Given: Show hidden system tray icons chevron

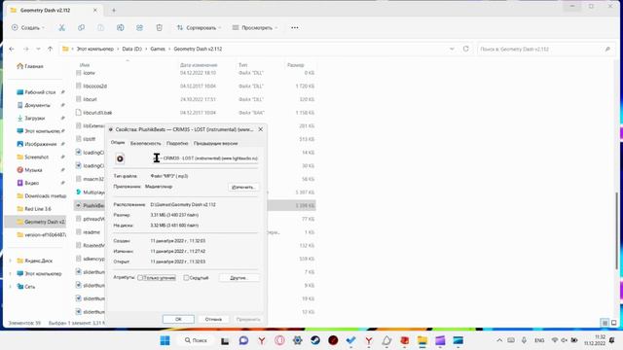Looking at the screenshot, I should click(499, 340).
